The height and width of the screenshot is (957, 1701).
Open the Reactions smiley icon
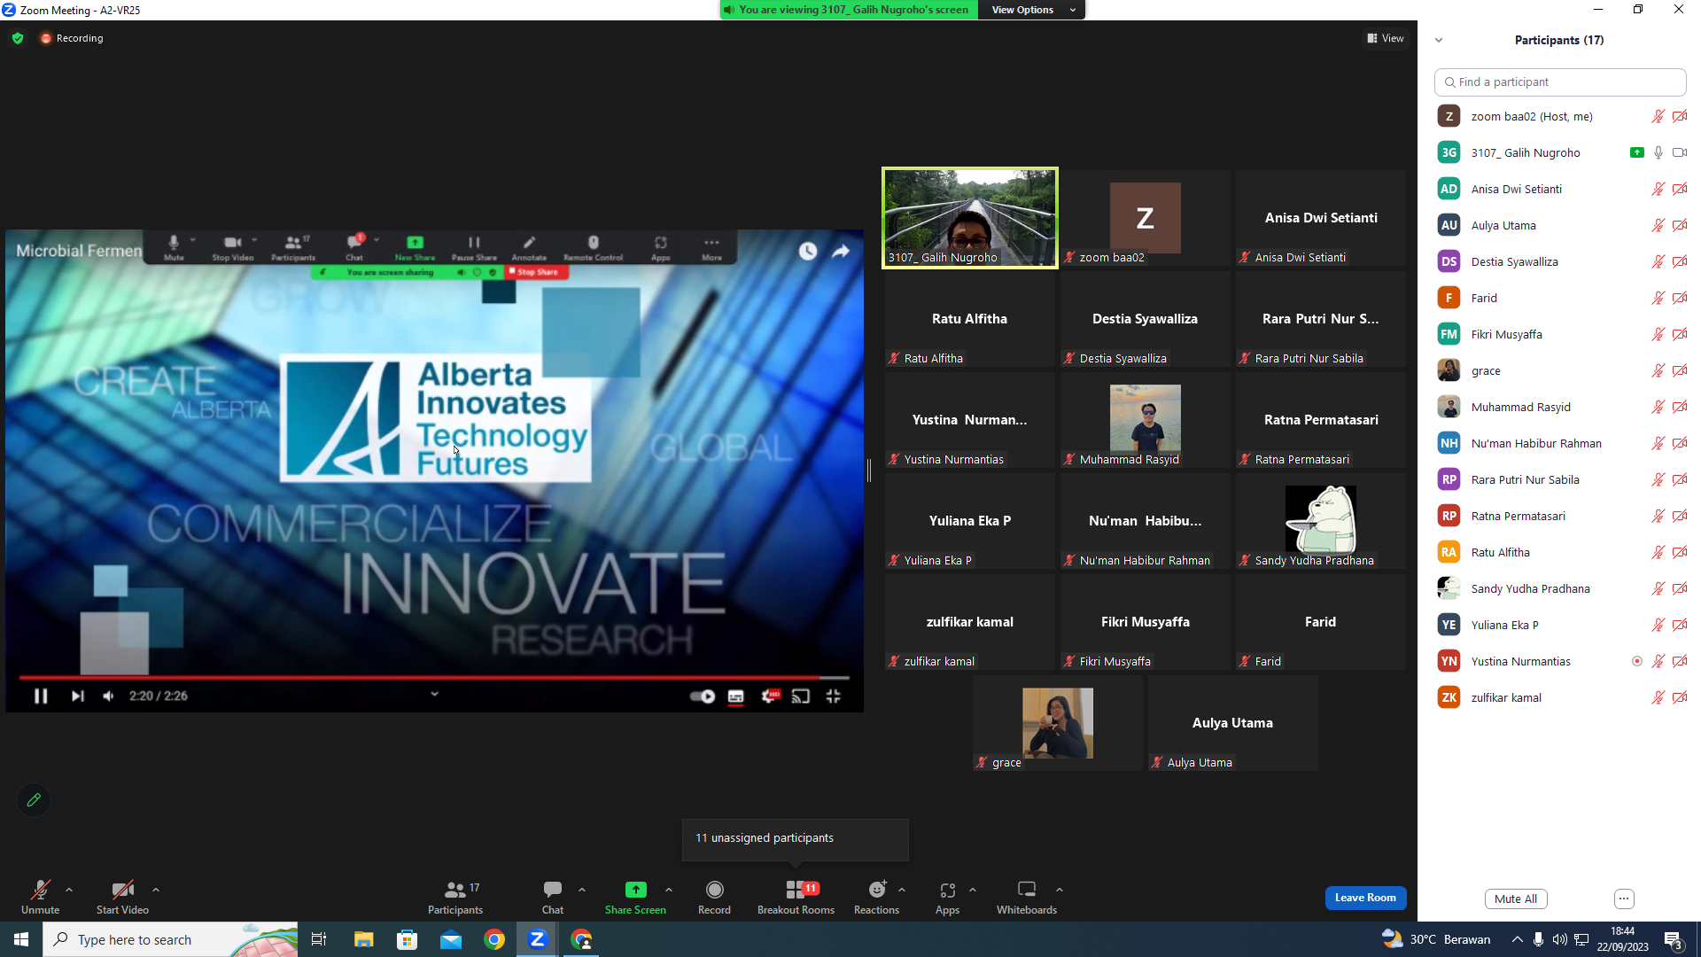(x=877, y=890)
